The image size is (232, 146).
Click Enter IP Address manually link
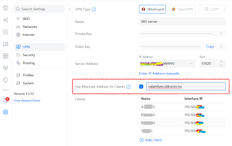pos(159,73)
